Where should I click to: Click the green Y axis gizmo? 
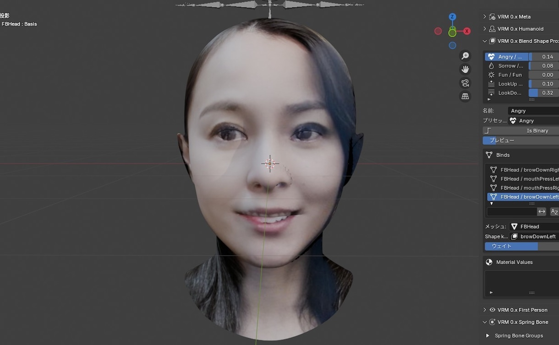coord(452,33)
